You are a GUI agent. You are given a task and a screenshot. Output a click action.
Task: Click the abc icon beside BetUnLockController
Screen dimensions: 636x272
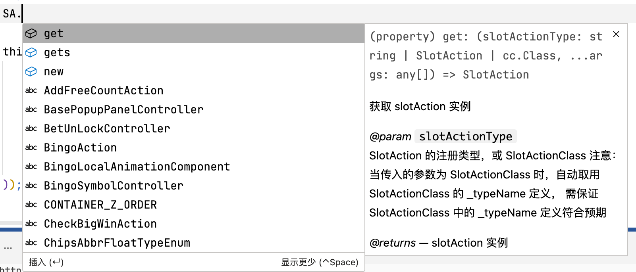(31, 128)
